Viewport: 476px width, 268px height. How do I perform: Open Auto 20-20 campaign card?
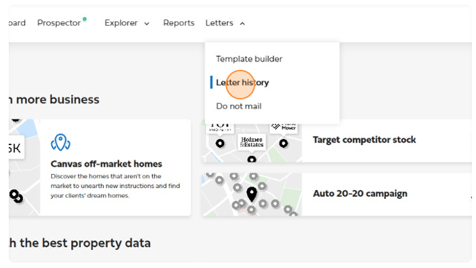pyautogui.click(x=337, y=194)
